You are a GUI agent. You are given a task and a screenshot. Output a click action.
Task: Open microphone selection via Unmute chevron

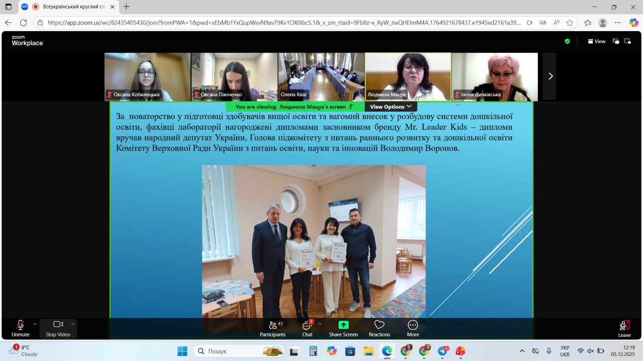(35, 323)
